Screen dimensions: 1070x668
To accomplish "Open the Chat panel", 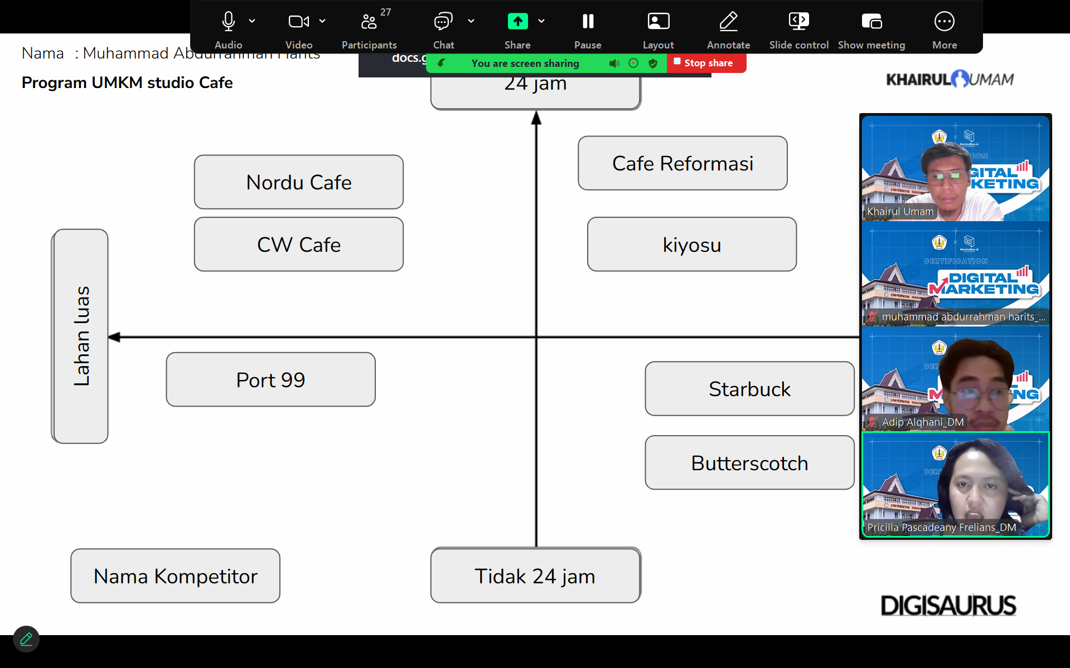I will pos(443,22).
